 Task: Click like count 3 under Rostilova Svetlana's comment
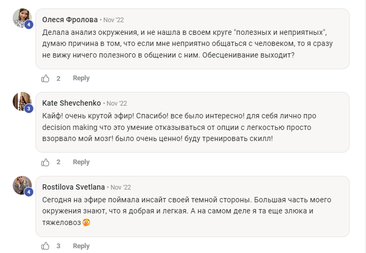click(x=58, y=246)
